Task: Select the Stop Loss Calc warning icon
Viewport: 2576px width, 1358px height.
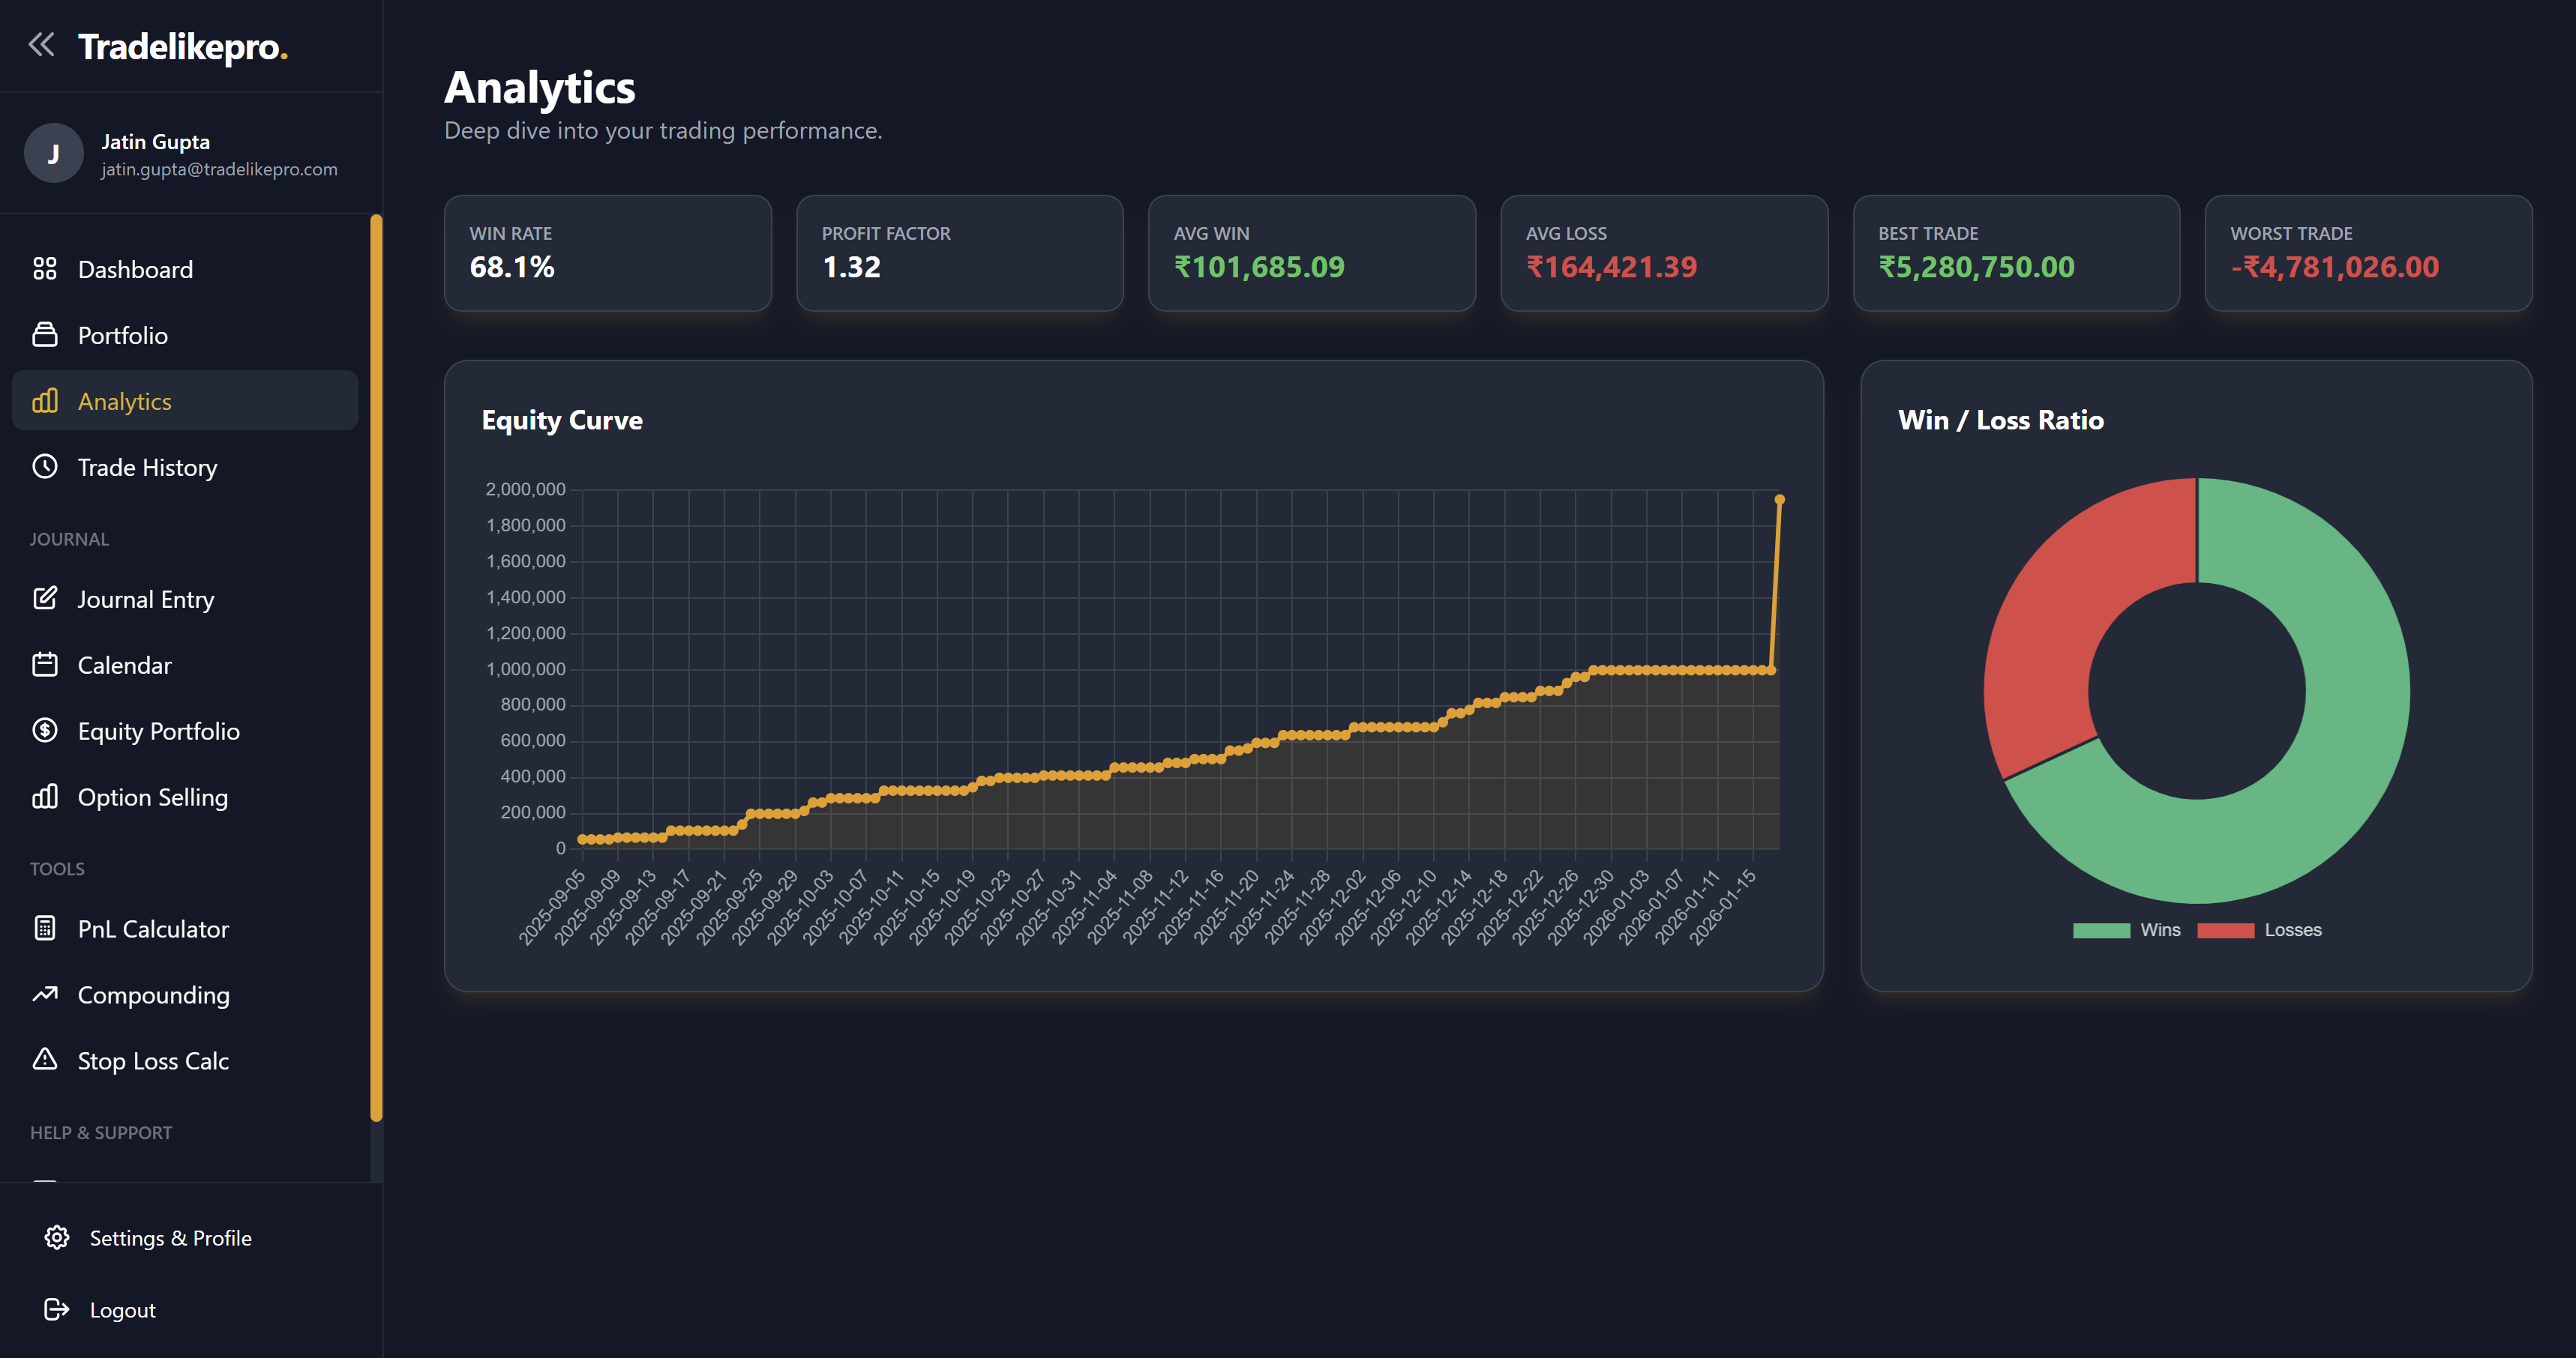Action: (x=46, y=1060)
